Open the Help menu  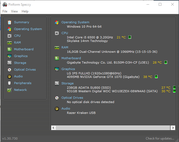25,11
